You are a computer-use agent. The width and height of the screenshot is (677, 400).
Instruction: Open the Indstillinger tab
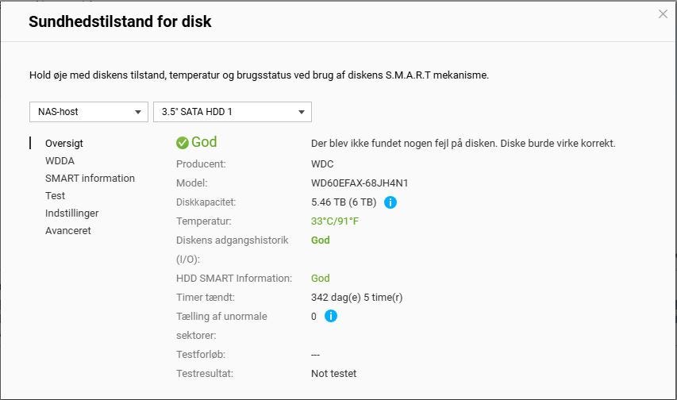tap(72, 213)
